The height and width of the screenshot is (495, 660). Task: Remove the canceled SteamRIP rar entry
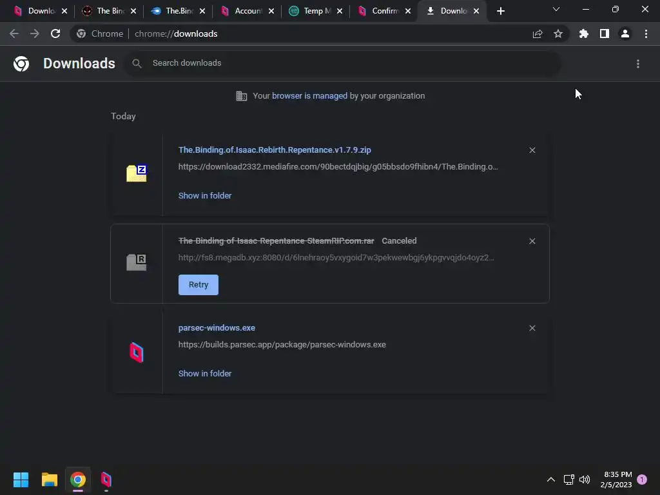point(532,241)
